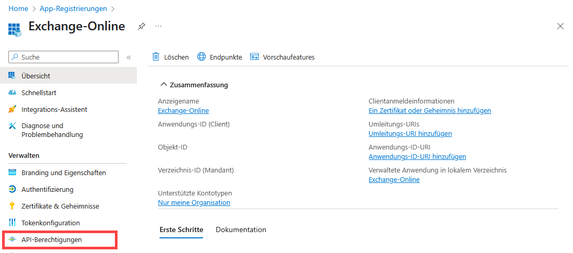The width and height of the screenshot is (573, 253).
Task: Open Zertifikate & Geheimnisse
Action: 60,206
